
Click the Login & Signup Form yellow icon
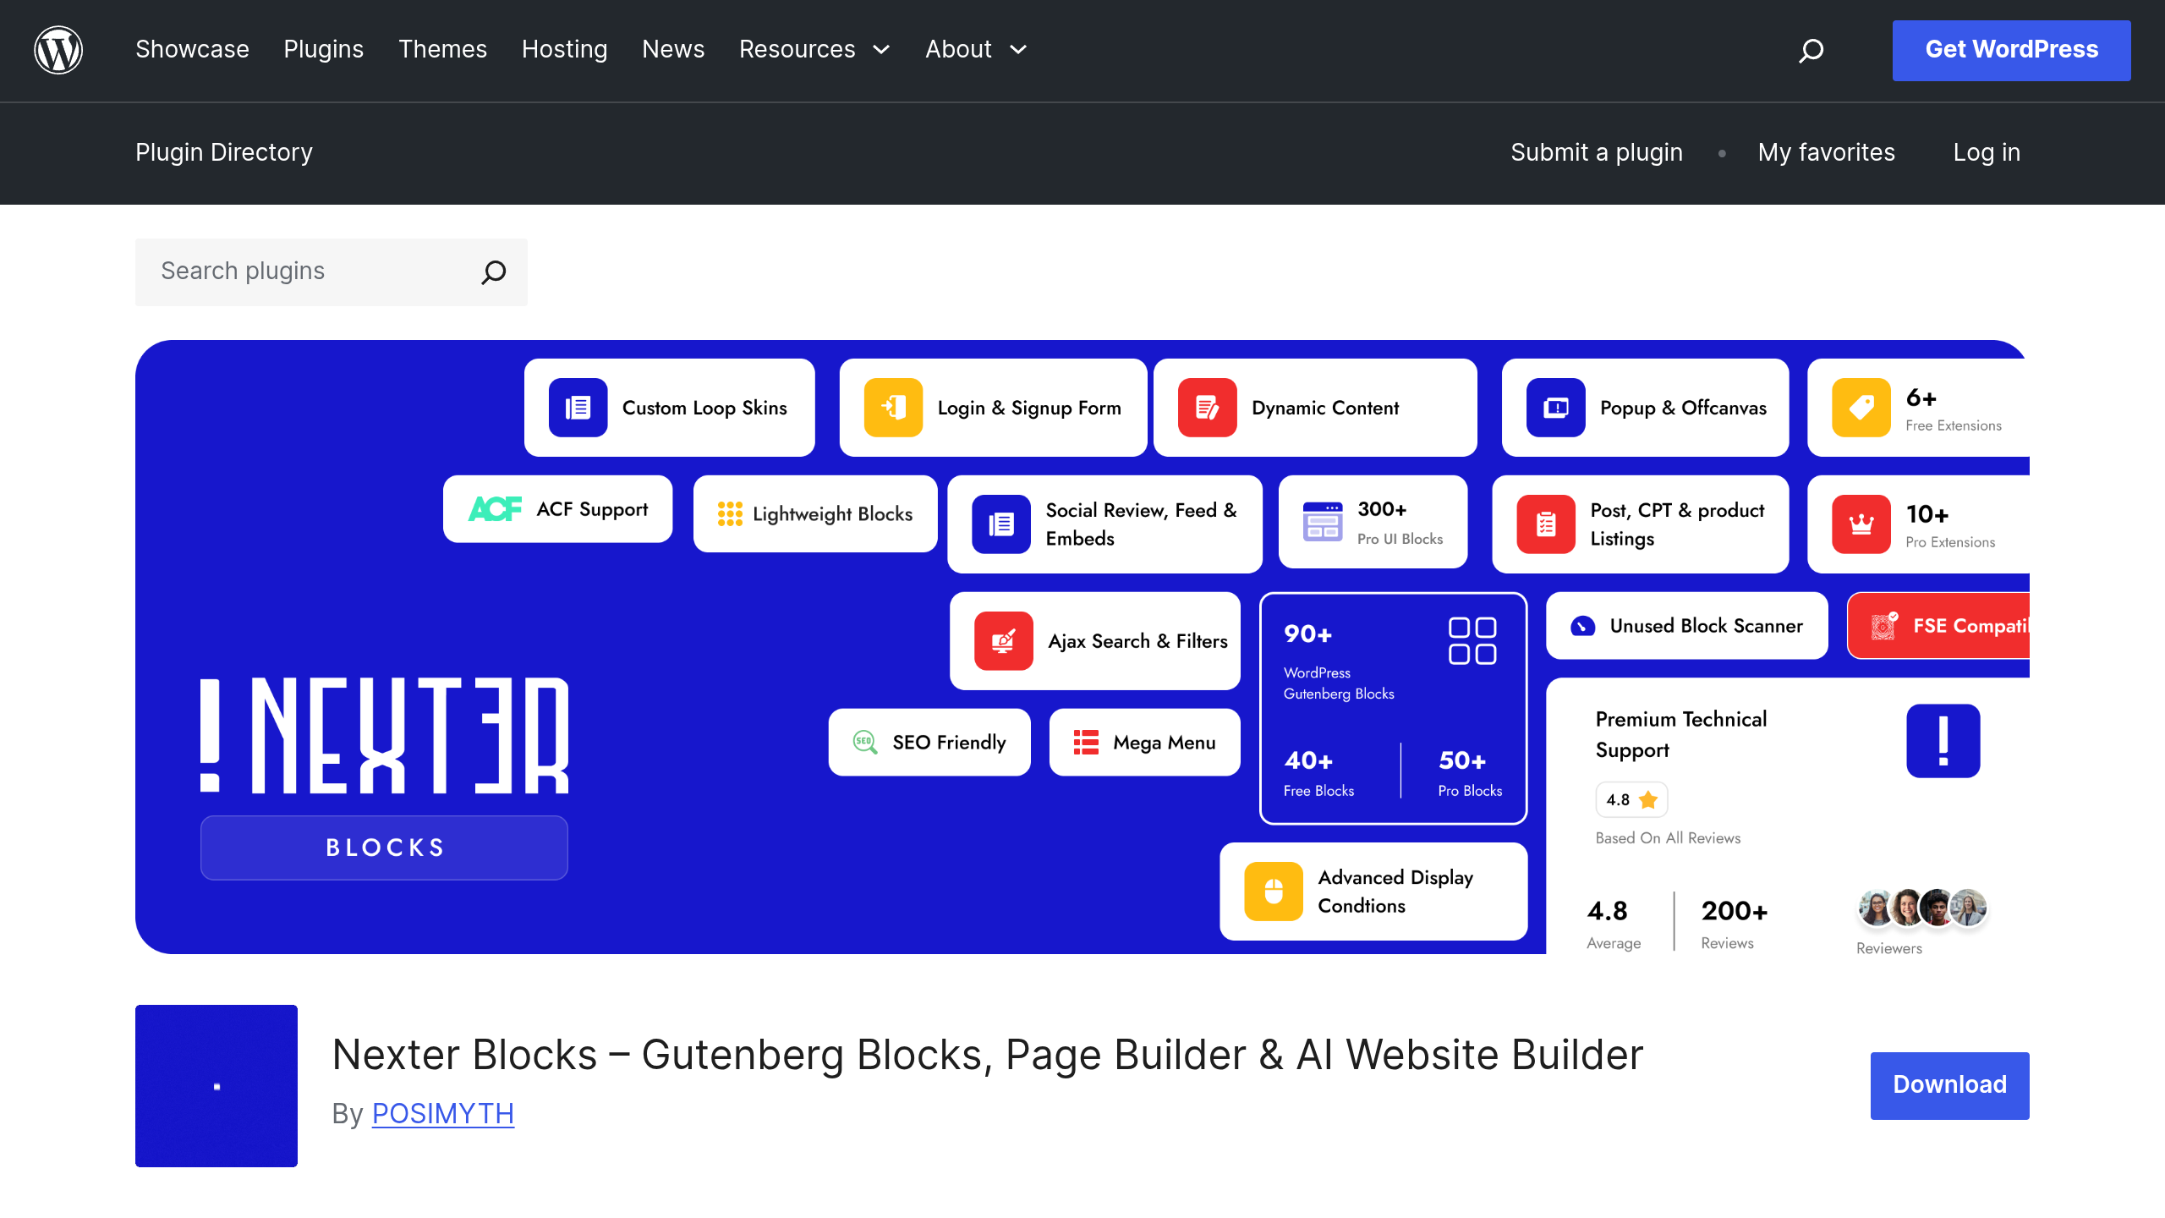point(893,408)
